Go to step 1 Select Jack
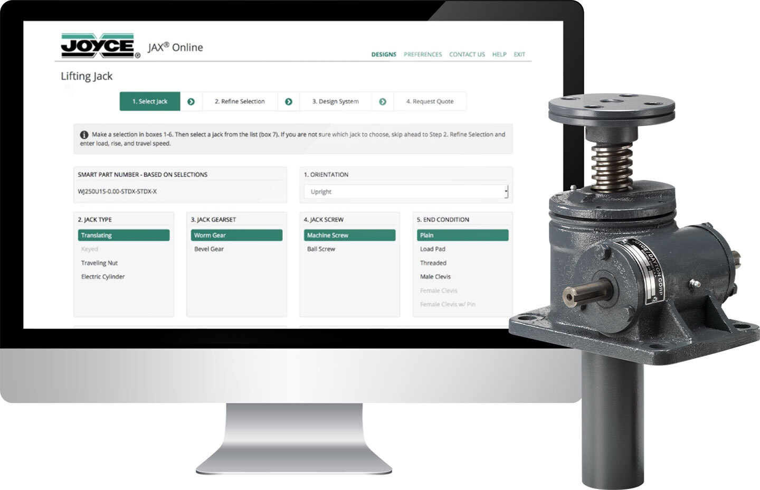Viewport: 760px width, 490px height. click(150, 101)
